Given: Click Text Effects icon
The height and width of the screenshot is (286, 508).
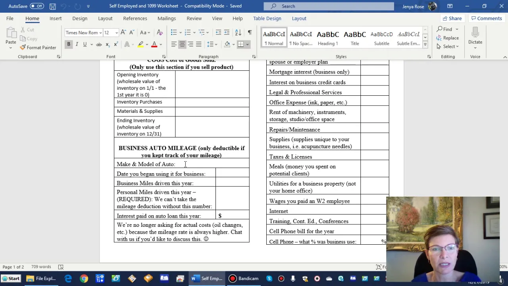Looking at the screenshot, I should (127, 44).
